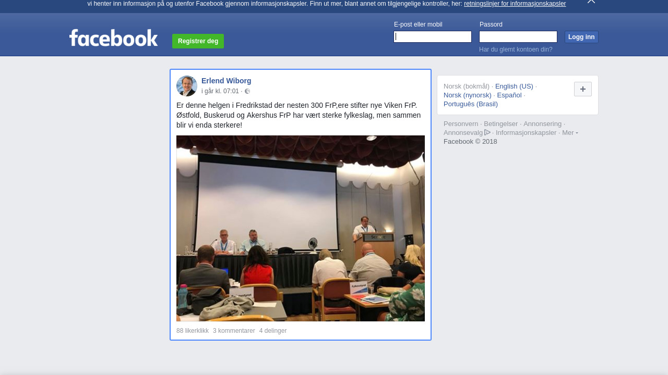The image size is (668, 375).
Task: Open the forgotten account link
Action: pyautogui.click(x=516, y=49)
